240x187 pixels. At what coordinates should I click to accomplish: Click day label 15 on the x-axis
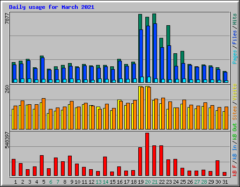click(x=112, y=182)
